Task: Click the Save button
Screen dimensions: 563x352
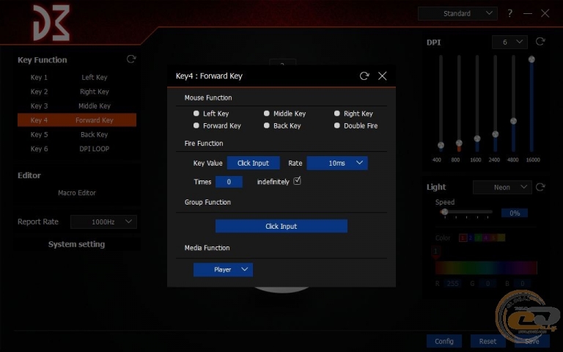Action: 532,341
